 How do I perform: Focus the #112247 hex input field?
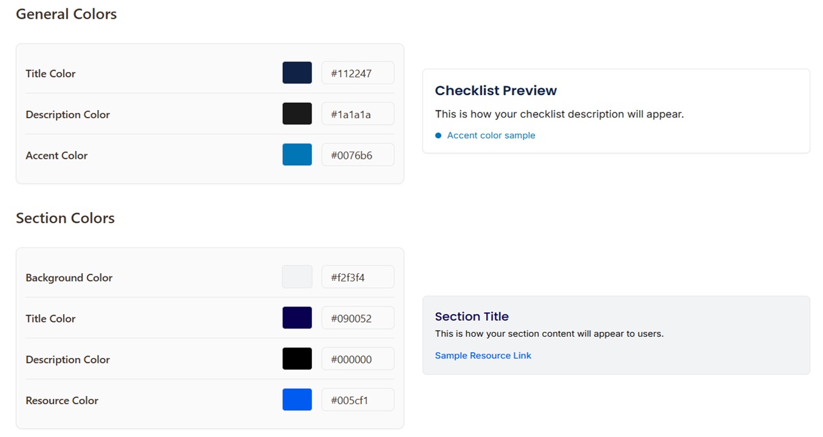(x=357, y=73)
